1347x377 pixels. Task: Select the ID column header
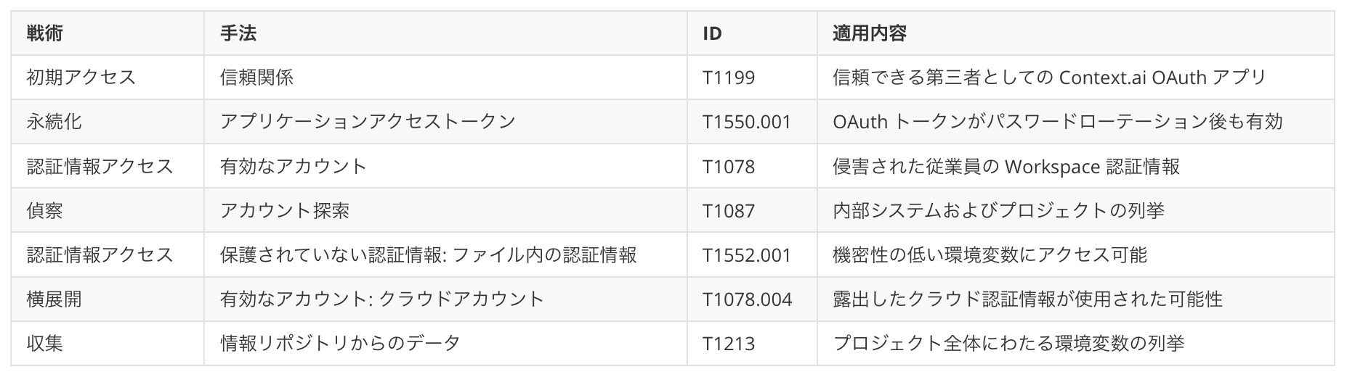[x=712, y=33]
